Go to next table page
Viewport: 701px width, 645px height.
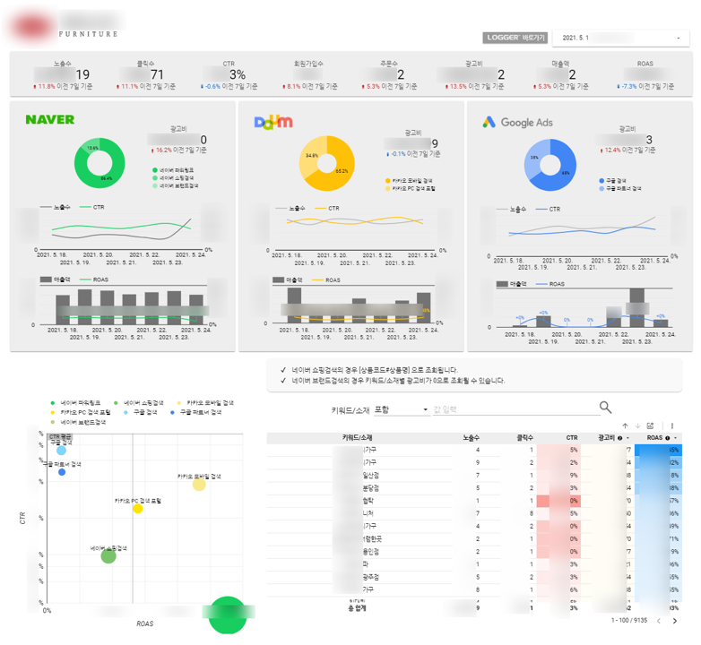pos(675,621)
